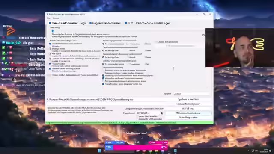Click 'Mit festem Seed würfeln' button
This screenshot has height=154, width=274.
point(188,113)
